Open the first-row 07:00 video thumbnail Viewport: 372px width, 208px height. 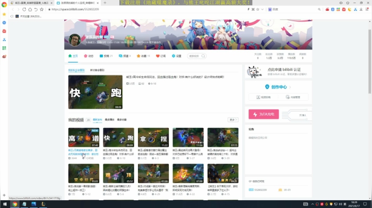coord(153,174)
